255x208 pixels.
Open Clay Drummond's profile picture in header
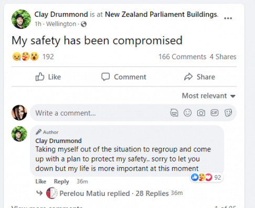point(21,19)
